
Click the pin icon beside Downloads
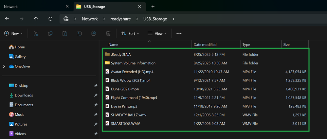96,95
